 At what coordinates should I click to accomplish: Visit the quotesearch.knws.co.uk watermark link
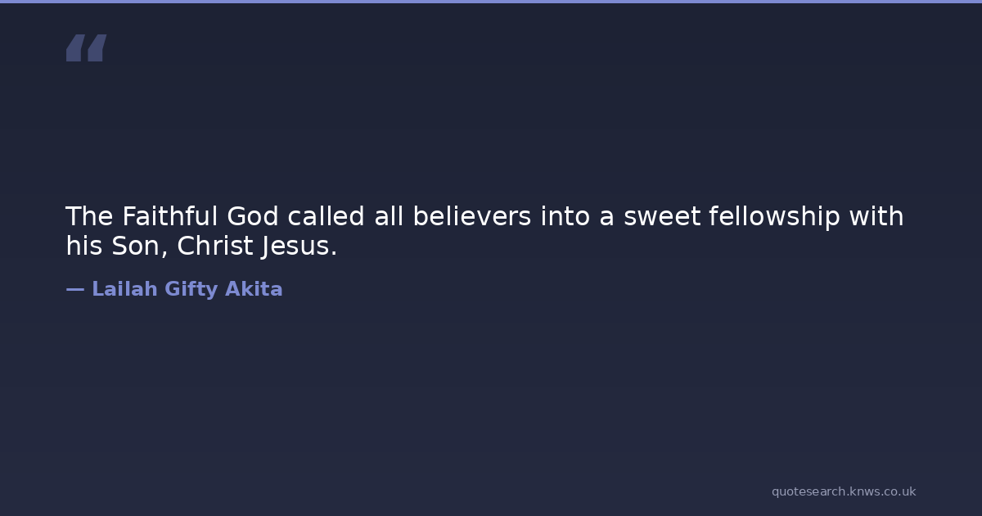point(843,491)
